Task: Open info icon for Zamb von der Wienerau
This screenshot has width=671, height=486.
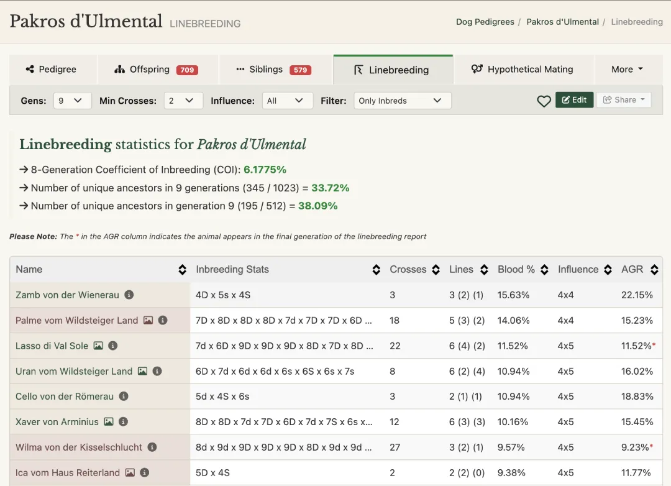Action: click(129, 295)
